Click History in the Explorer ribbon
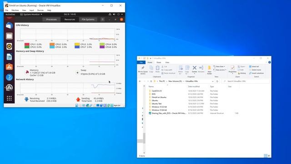This screenshot has width=291, height=164. (x=241, y=73)
